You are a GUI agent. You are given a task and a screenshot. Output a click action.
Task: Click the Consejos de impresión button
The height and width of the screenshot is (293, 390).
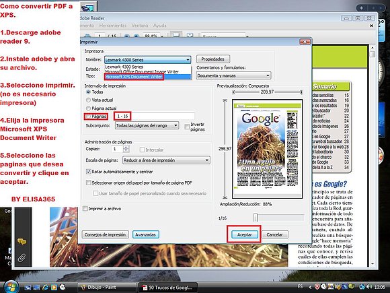click(105, 234)
